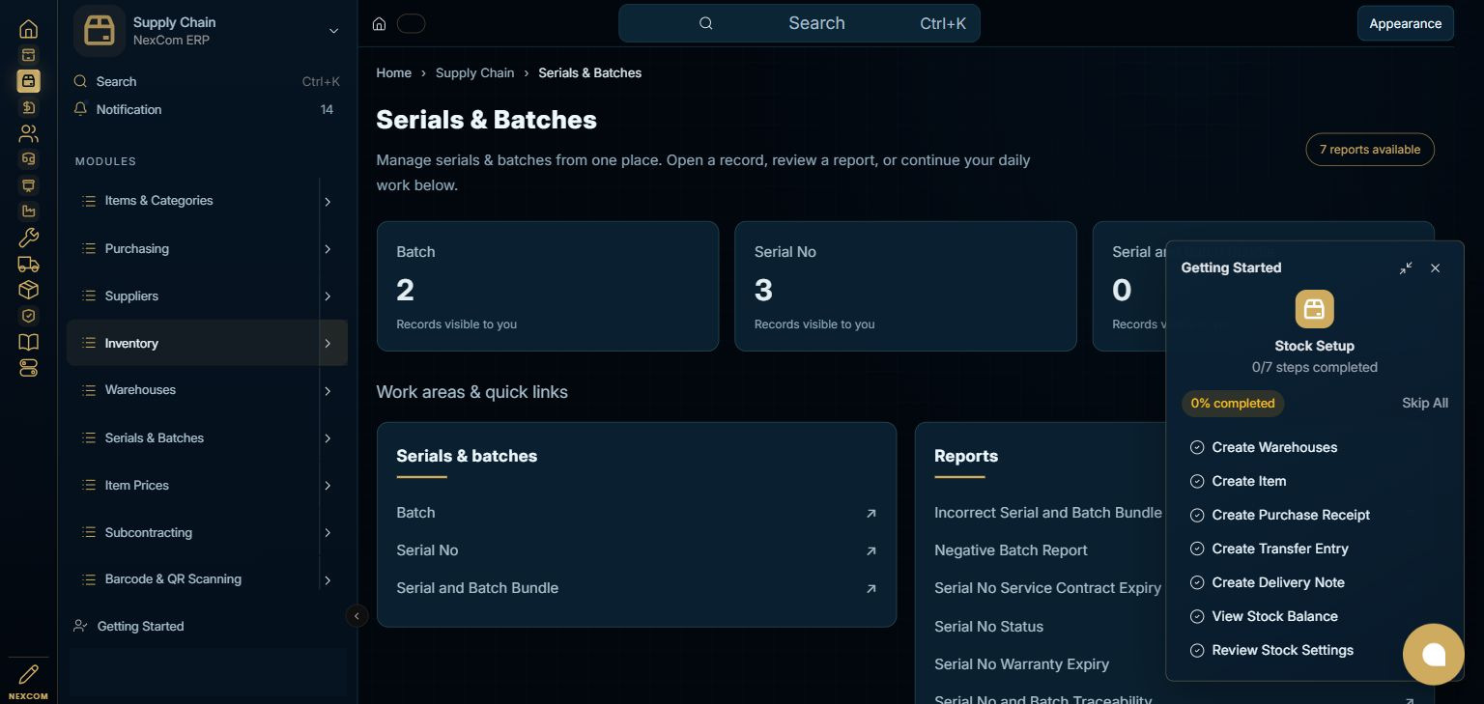Select the Inventory module in the sidebar
The height and width of the screenshot is (704, 1484).
207,343
